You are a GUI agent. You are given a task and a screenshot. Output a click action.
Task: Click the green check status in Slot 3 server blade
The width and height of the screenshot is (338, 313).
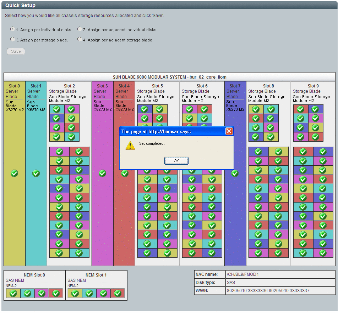coord(102,173)
